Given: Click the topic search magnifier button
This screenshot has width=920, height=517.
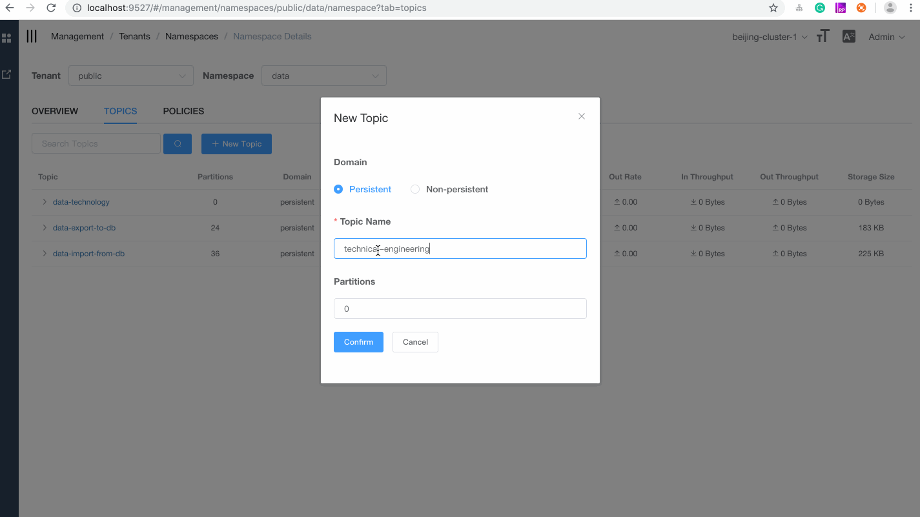Looking at the screenshot, I should [178, 143].
